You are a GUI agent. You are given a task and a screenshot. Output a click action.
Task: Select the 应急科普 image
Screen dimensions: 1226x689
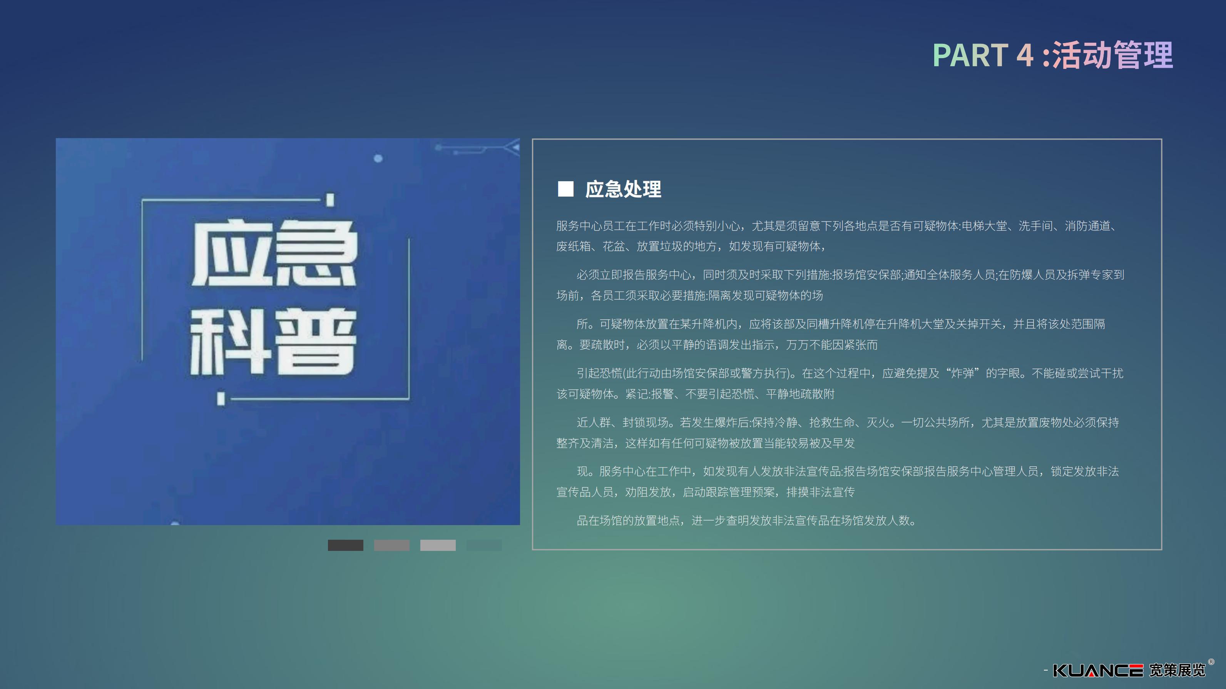pyautogui.click(x=288, y=332)
